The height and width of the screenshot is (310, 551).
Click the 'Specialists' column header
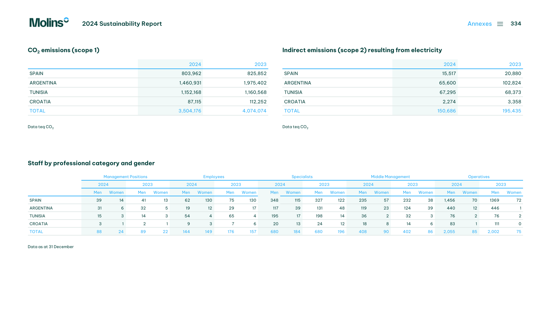(302, 177)
